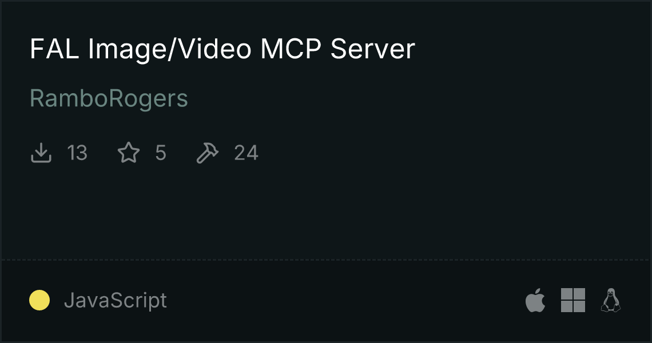This screenshot has height=343, width=652.
Task: Click "FAL" at the title's start
Action: pos(54,49)
